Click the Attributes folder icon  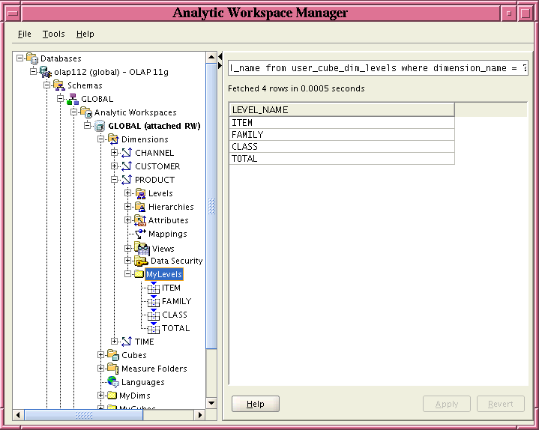point(139,220)
